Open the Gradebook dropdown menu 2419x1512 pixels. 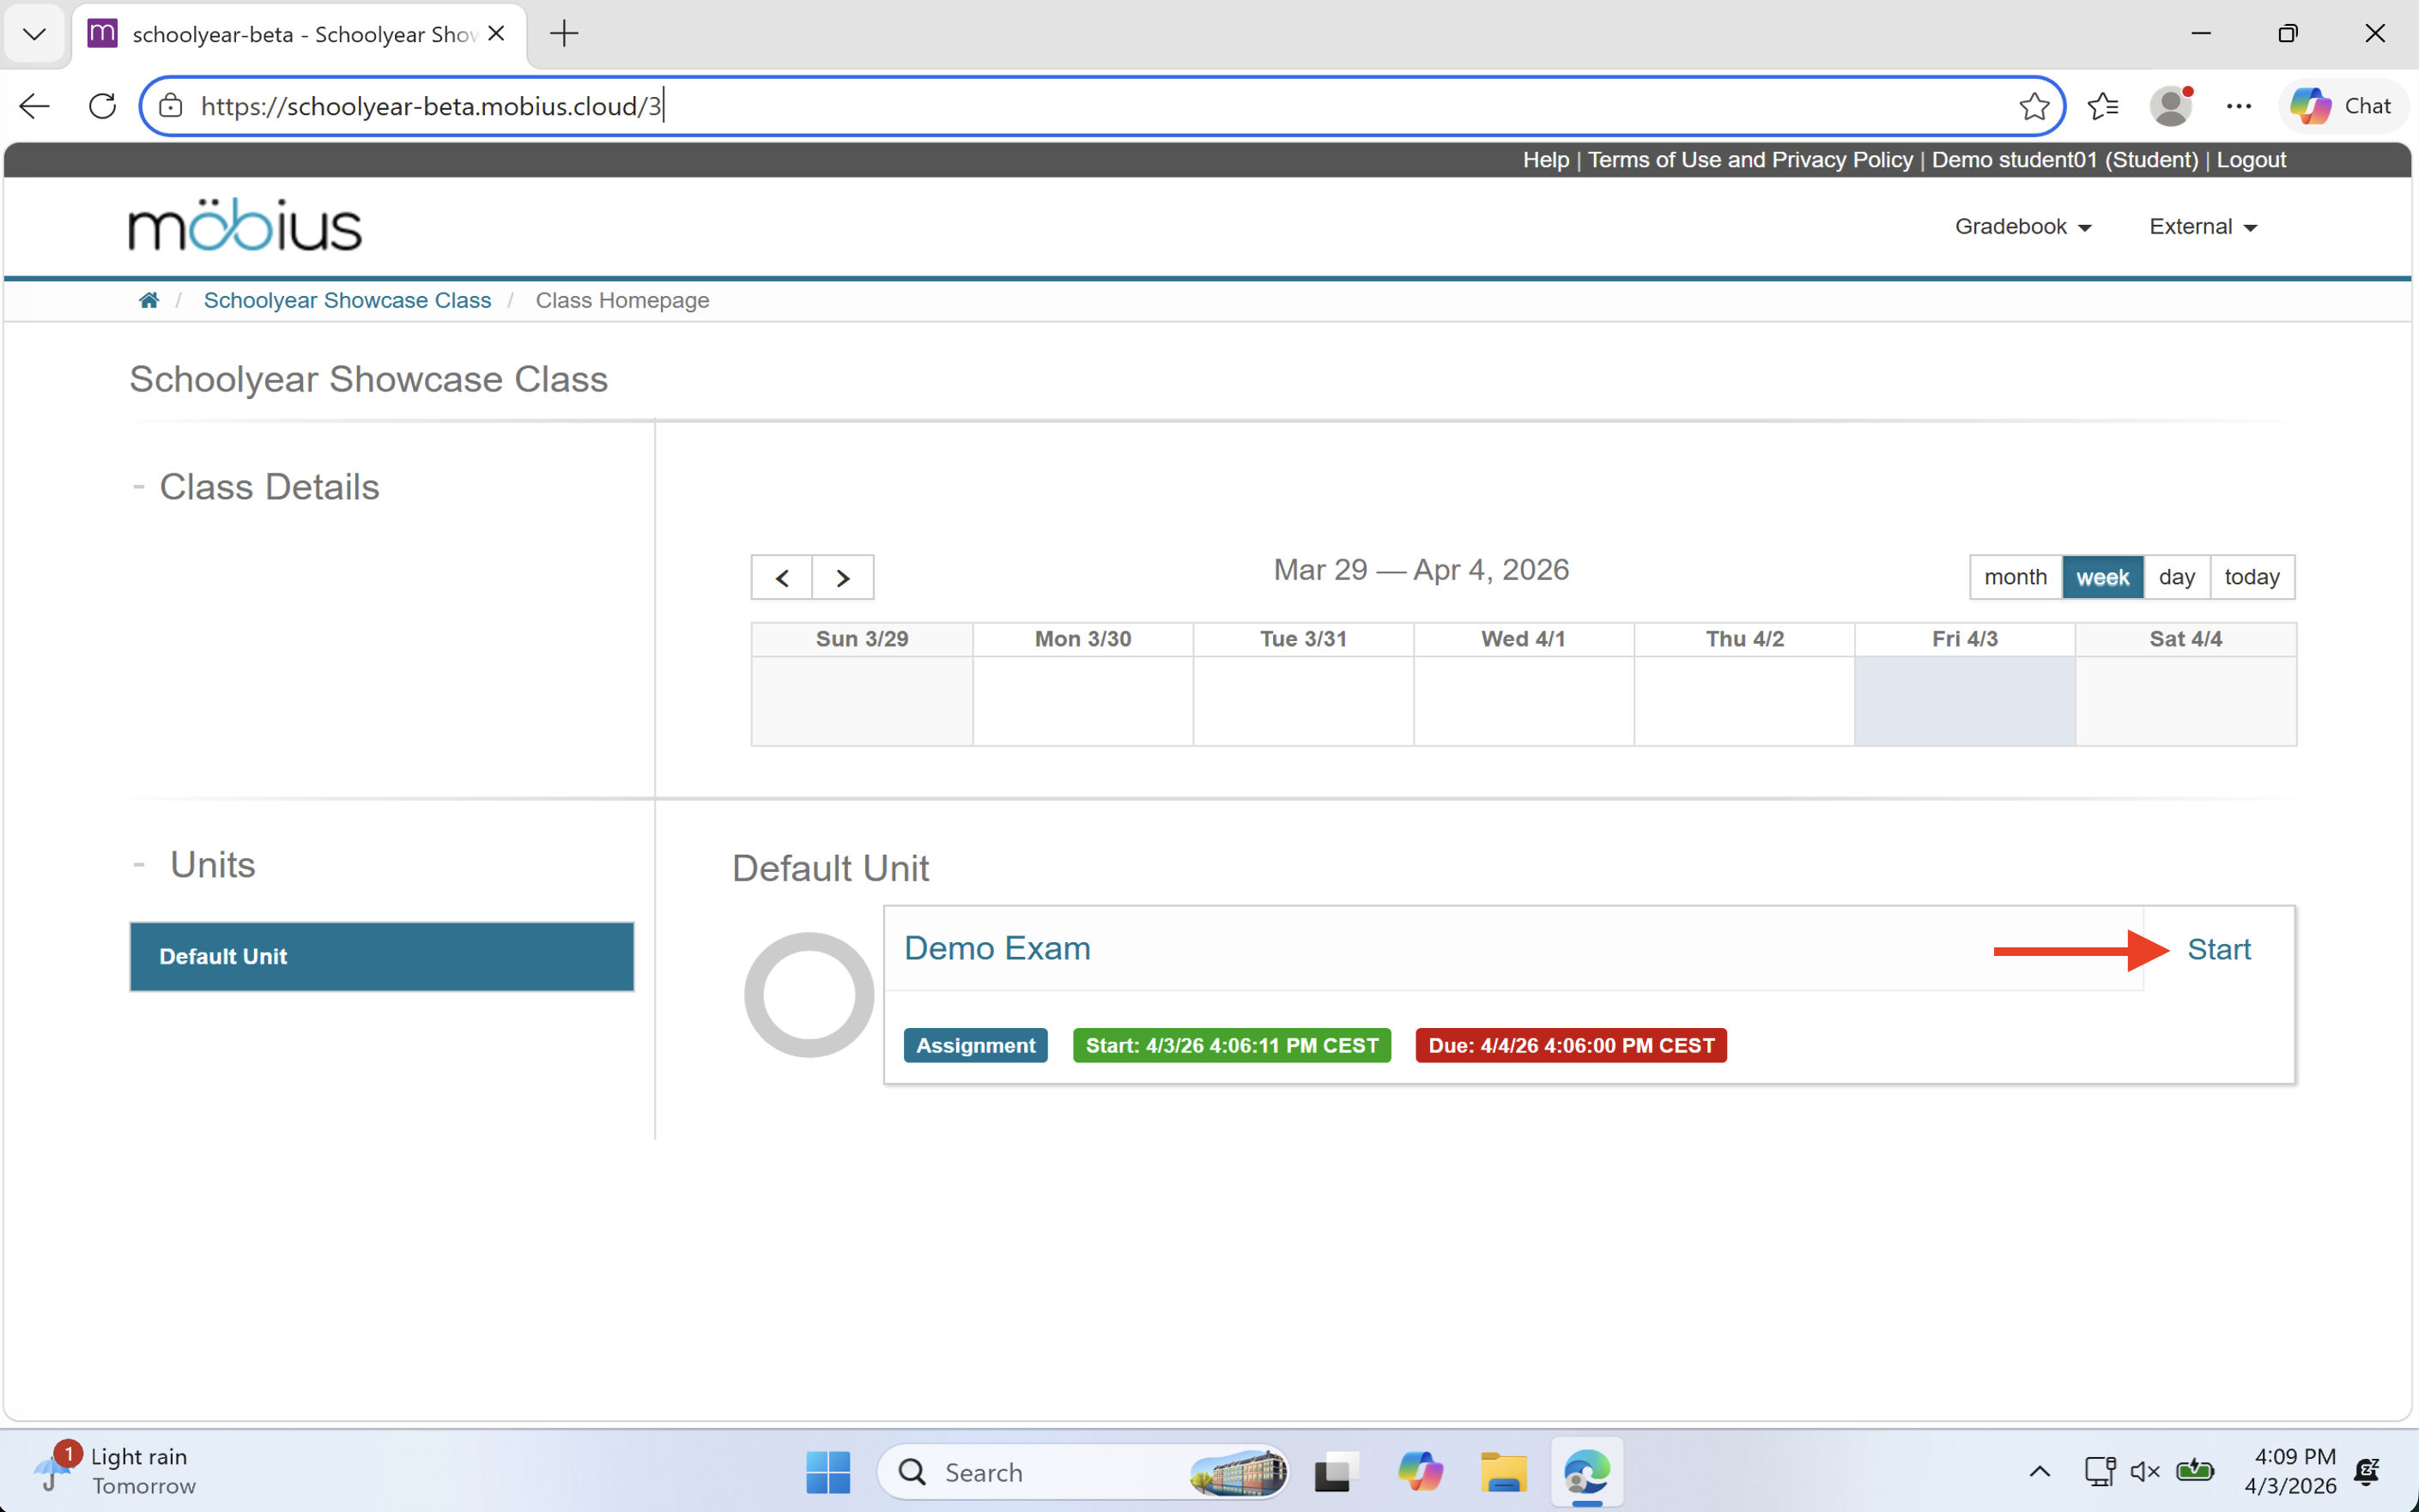[2022, 227]
